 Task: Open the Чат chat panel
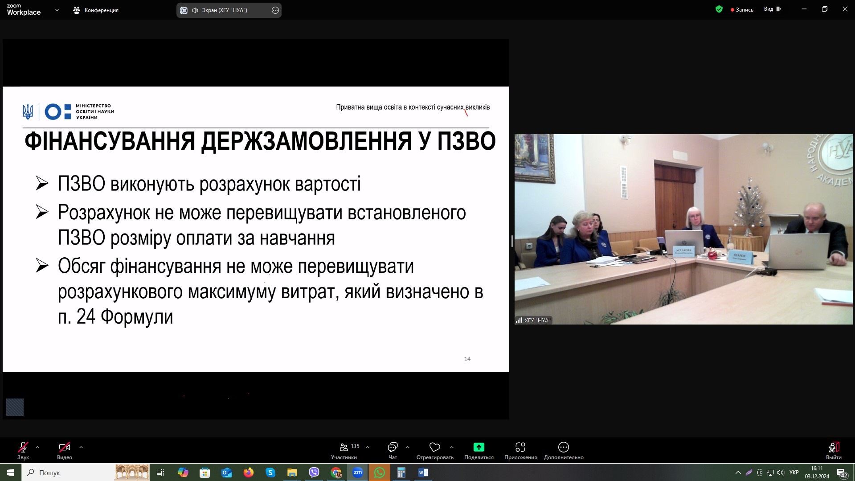click(x=393, y=450)
